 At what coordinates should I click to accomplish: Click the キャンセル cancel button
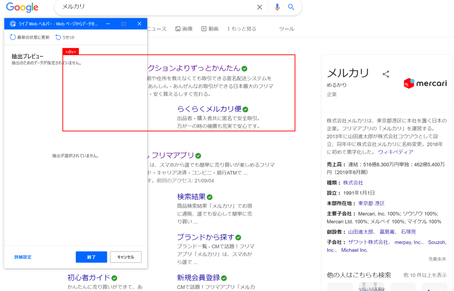point(126,257)
